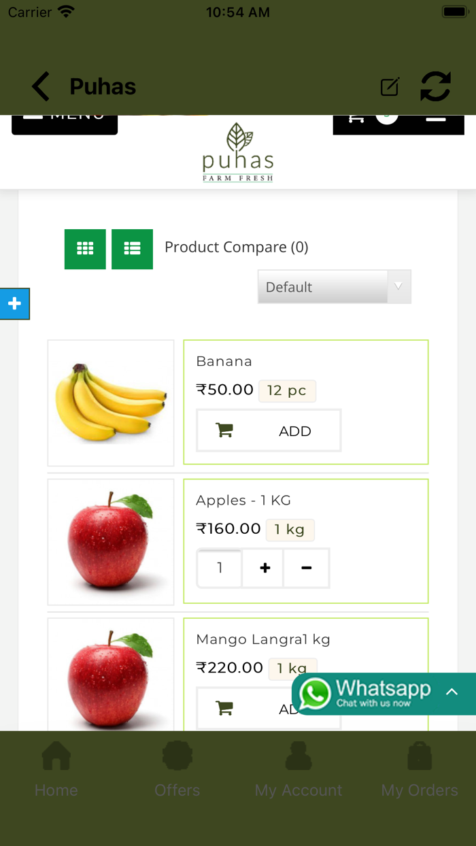Go to the Home tab
The height and width of the screenshot is (846, 476).
coord(56,770)
